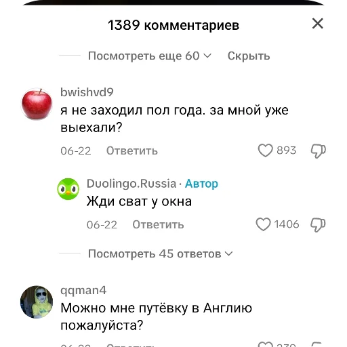Screen dimensions: 347x347
Task: Dislike bwishvd9's comment with thumbs-down icon
Action: [x=319, y=151]
